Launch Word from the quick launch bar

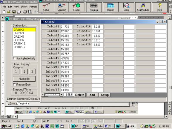[x=47, y=126]
